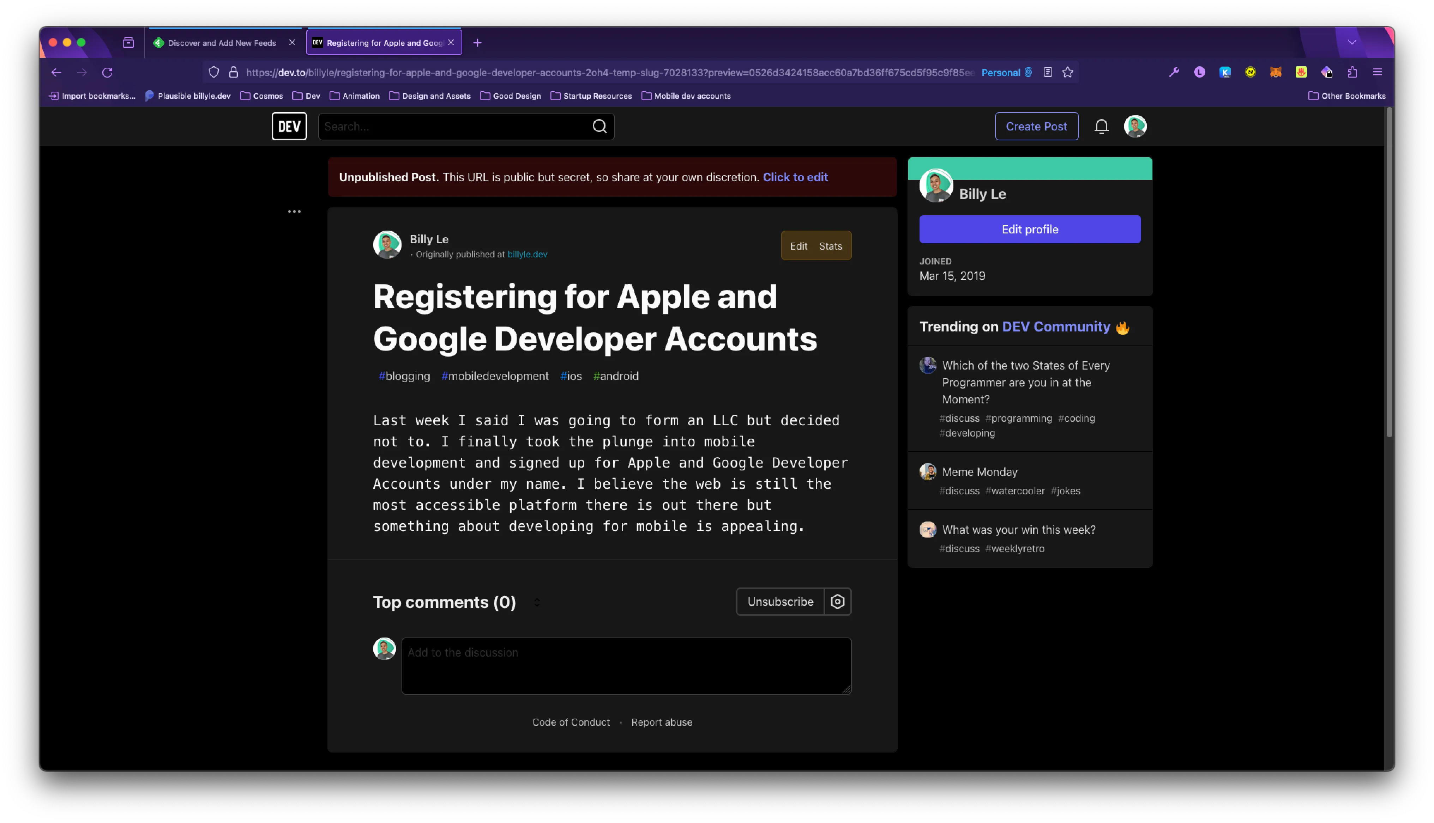
Task: Click the Edit profile button
Action: pyautogui.click(x=1030, y=229)
